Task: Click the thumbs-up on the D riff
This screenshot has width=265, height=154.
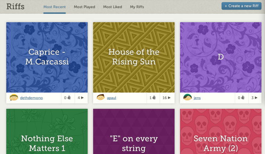Action: point(242,98)
